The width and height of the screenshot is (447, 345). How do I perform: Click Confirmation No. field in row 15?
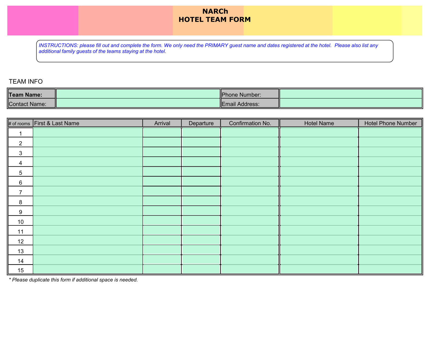click(x=250, y=269)
